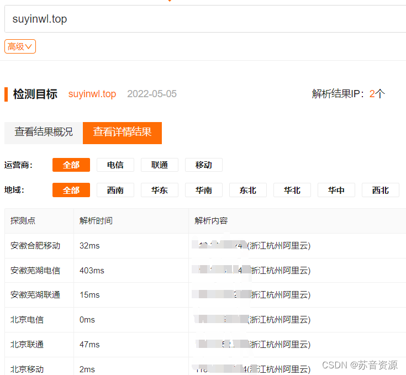Select the 安徽合肥移动 probe row
The width and height of the screenshot is (406, 375).
pyautogui.click(x=35, y=246)
